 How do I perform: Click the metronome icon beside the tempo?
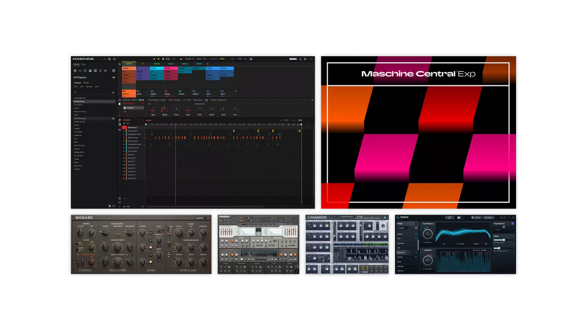click(181, 59)
